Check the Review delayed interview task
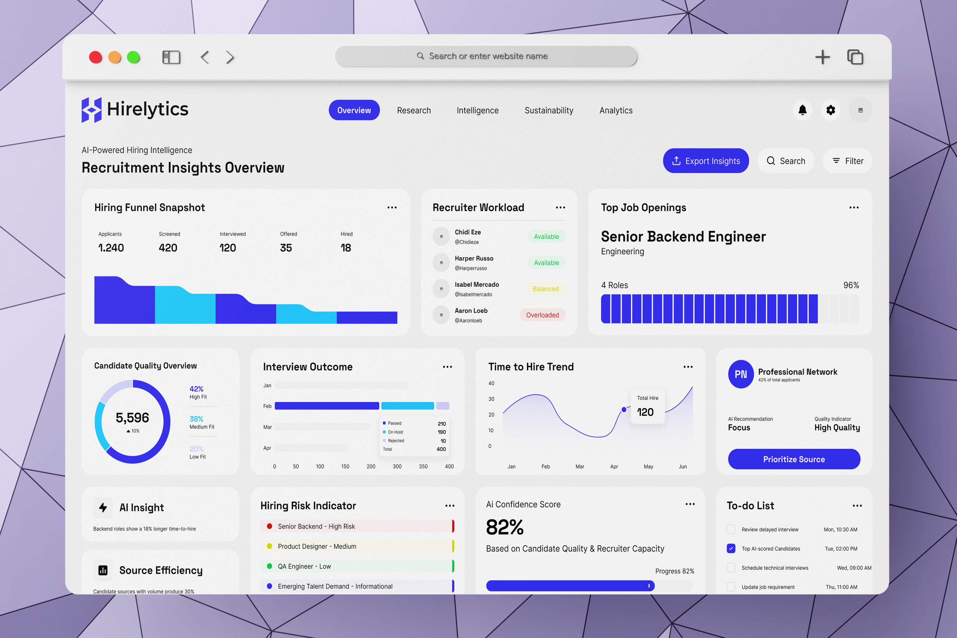Image resolution: width=957 pixels, height=638 pixels. pos(731,529)
